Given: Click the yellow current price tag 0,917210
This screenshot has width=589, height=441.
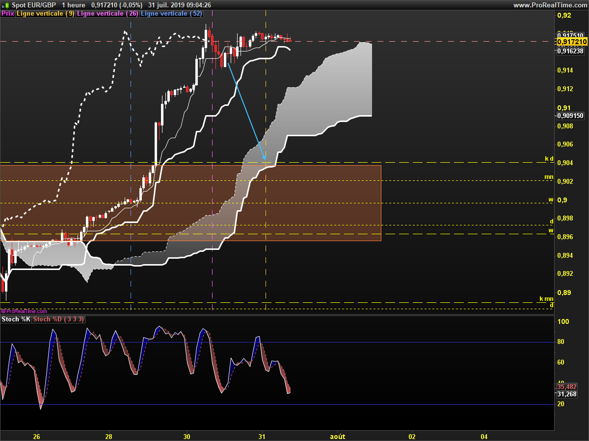Looking at the screenshot, I should tap(571, 43).
